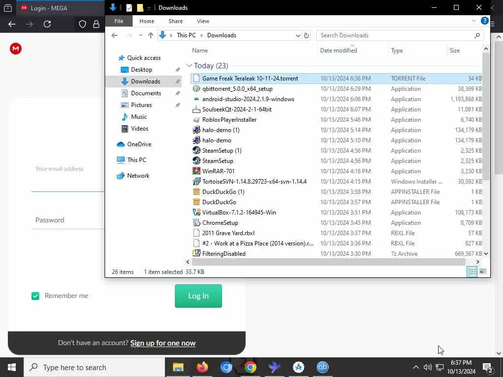This screenshot has width=503, height=377.
Task: Select the Login - MEGA browser tab
Action: click(x=61, y=8)
